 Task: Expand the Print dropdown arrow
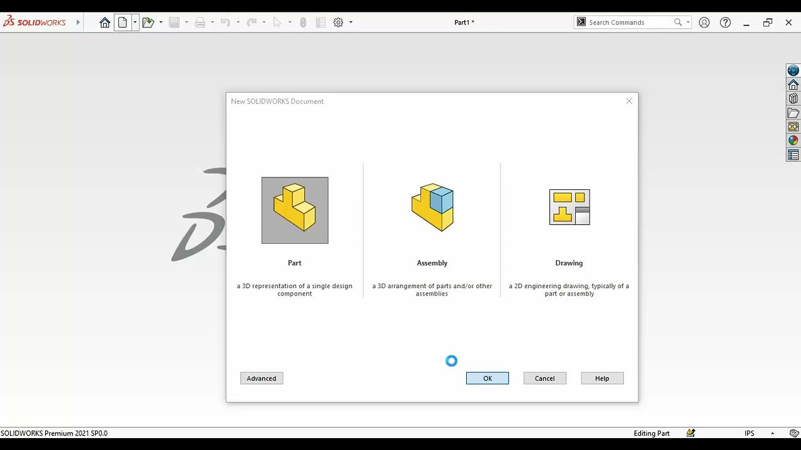click(x=212, y=22)
